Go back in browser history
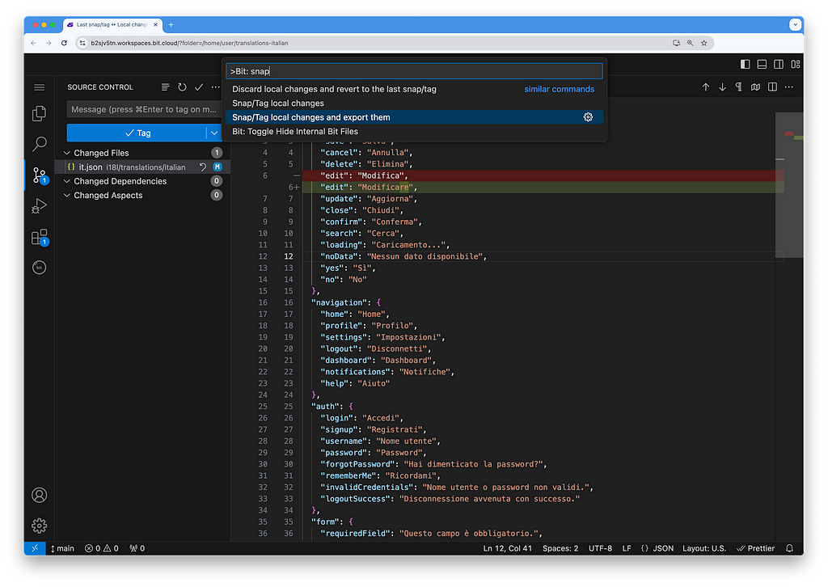 tap(33, 44)
